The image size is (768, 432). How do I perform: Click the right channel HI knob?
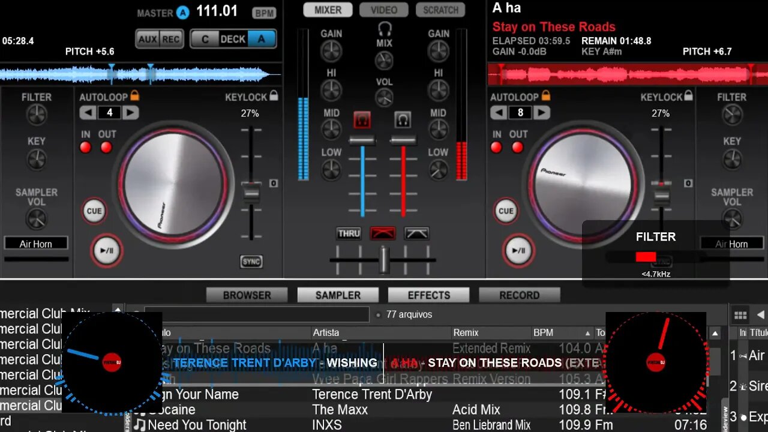coord(439,91)
